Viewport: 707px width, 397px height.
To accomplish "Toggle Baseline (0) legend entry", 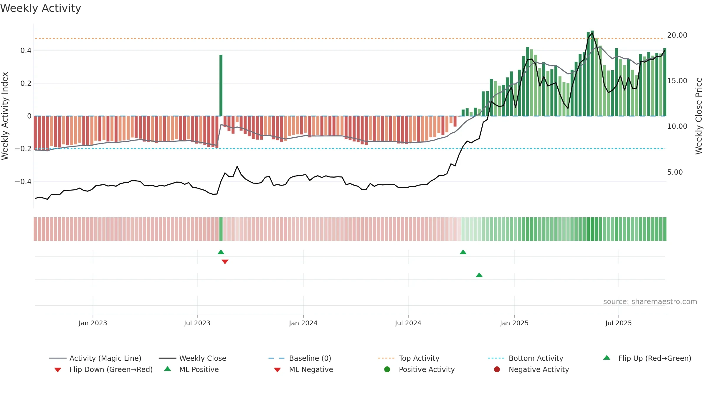I will 300,358.
